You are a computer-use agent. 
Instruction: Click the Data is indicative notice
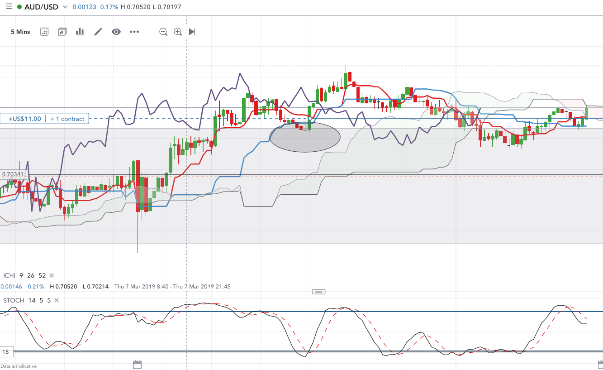19,366
